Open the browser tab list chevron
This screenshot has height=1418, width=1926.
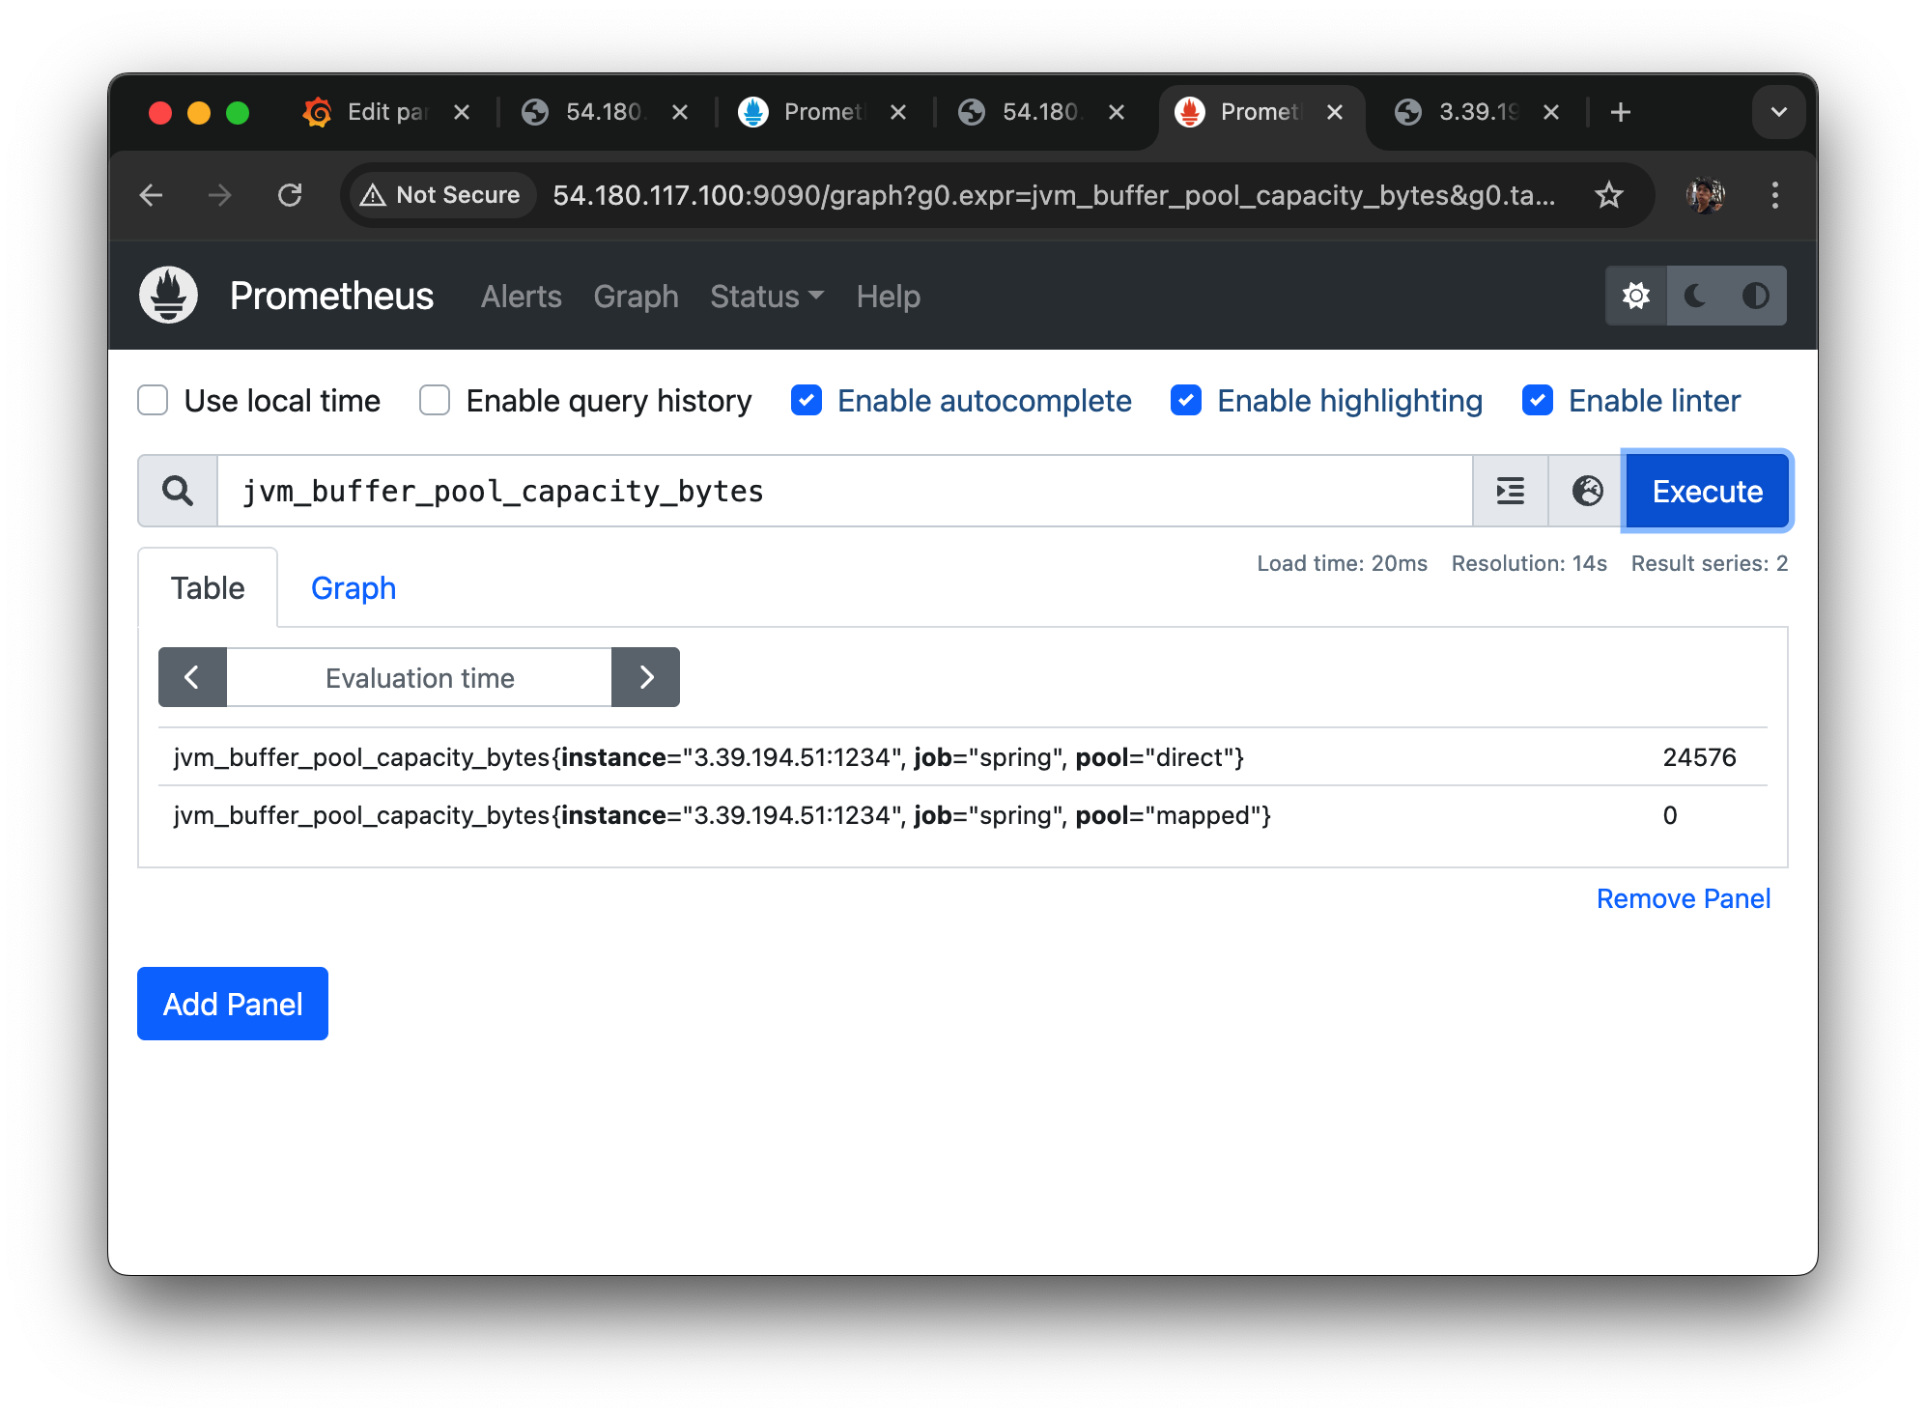coord(1778,112)
